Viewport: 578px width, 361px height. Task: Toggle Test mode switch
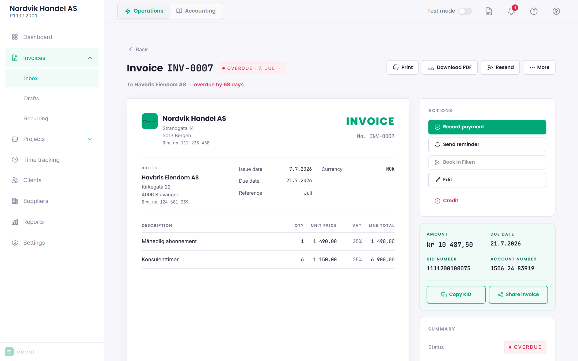click(x=465, y=11)
